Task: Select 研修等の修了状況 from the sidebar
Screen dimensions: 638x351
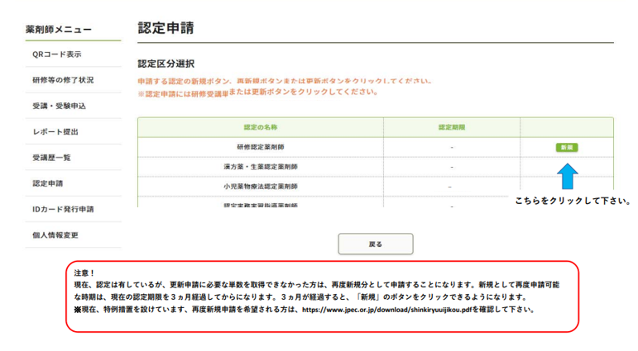Action: point(63,80)
